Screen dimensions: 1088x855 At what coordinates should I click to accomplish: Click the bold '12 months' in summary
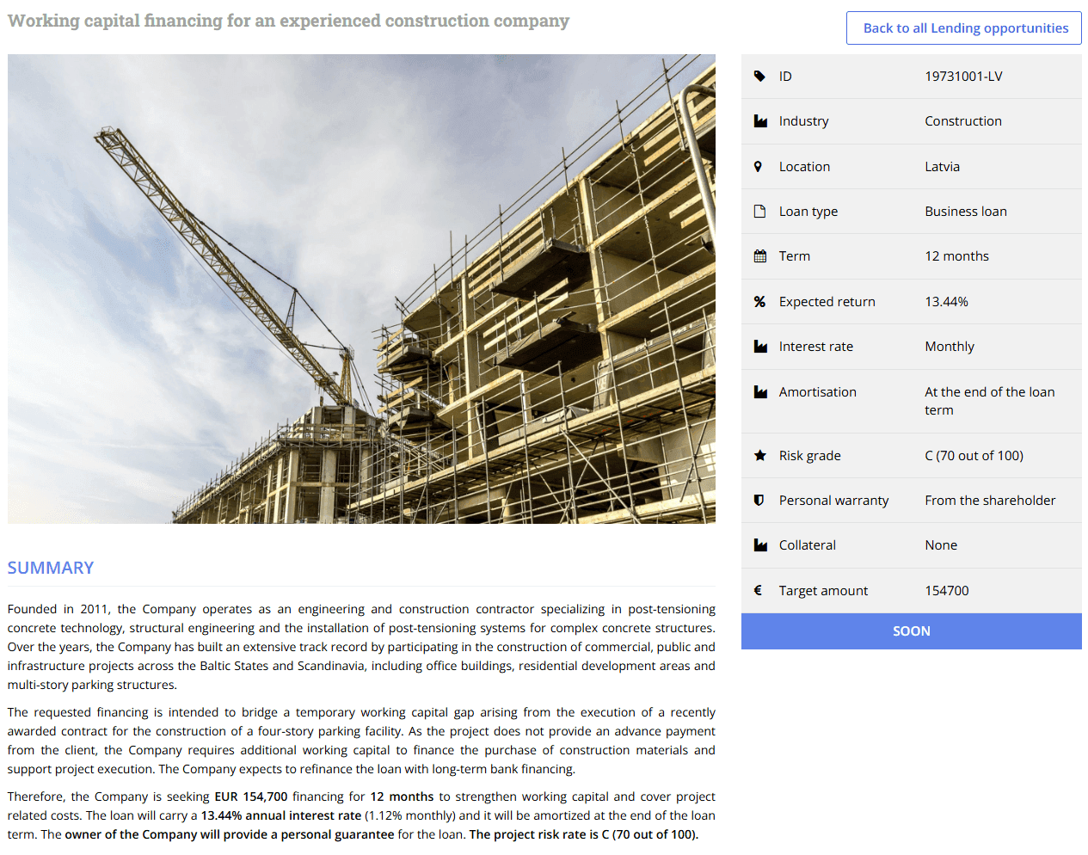pyautogui.click(x=402, y=797)
